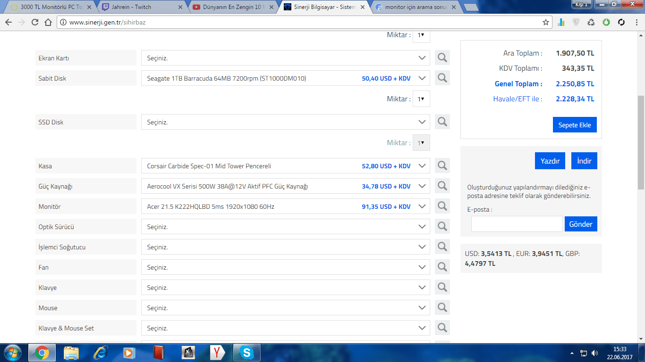
Task: Open the Güç Kaynağı Aerocool dropdown
Action: [285, 186]
